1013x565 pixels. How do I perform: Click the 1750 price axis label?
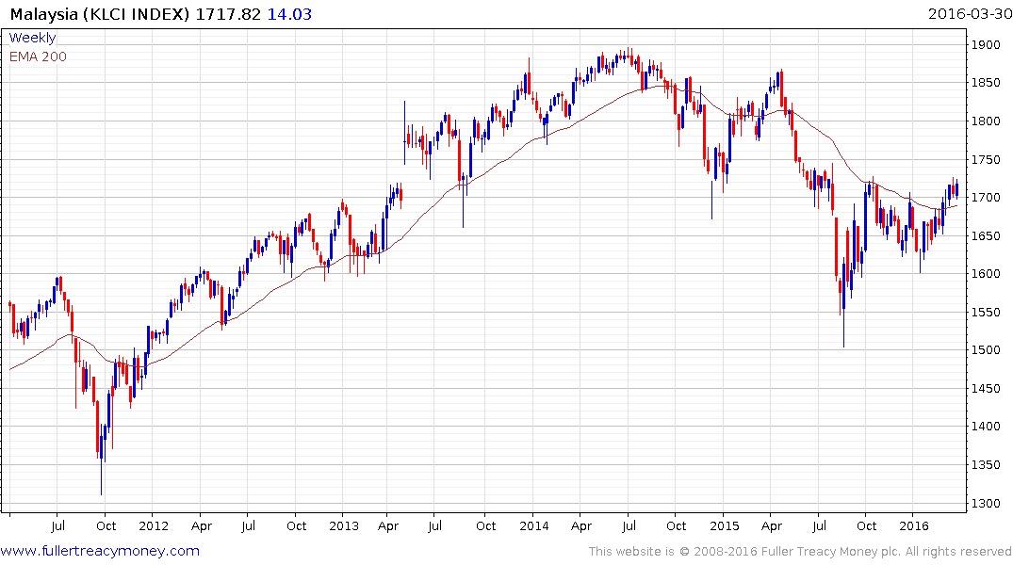point(986,159)
